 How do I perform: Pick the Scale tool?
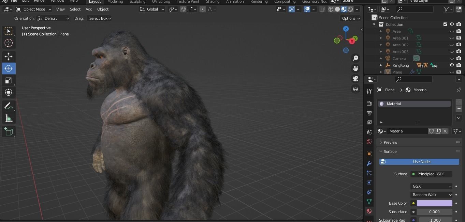pyautogui.click(x=9, y=80)
